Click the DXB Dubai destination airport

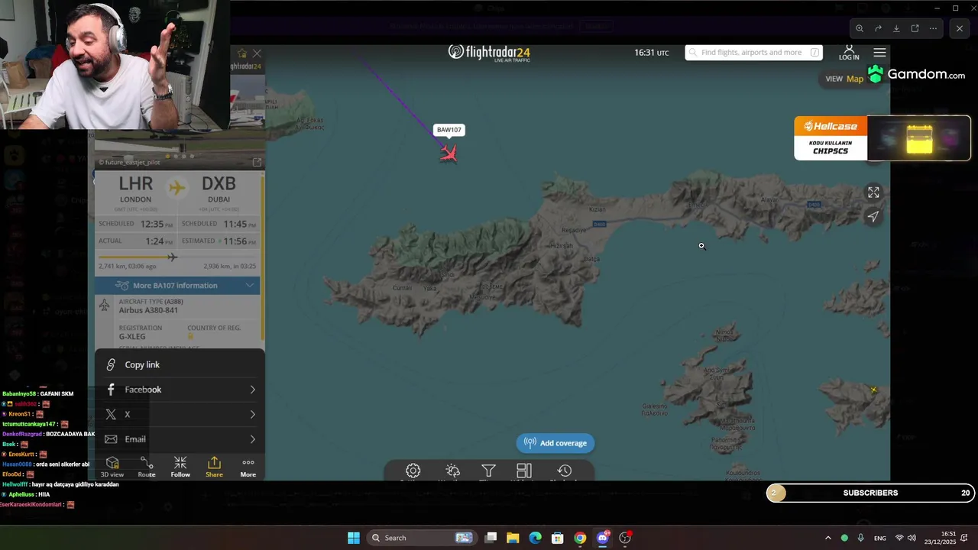219,189
